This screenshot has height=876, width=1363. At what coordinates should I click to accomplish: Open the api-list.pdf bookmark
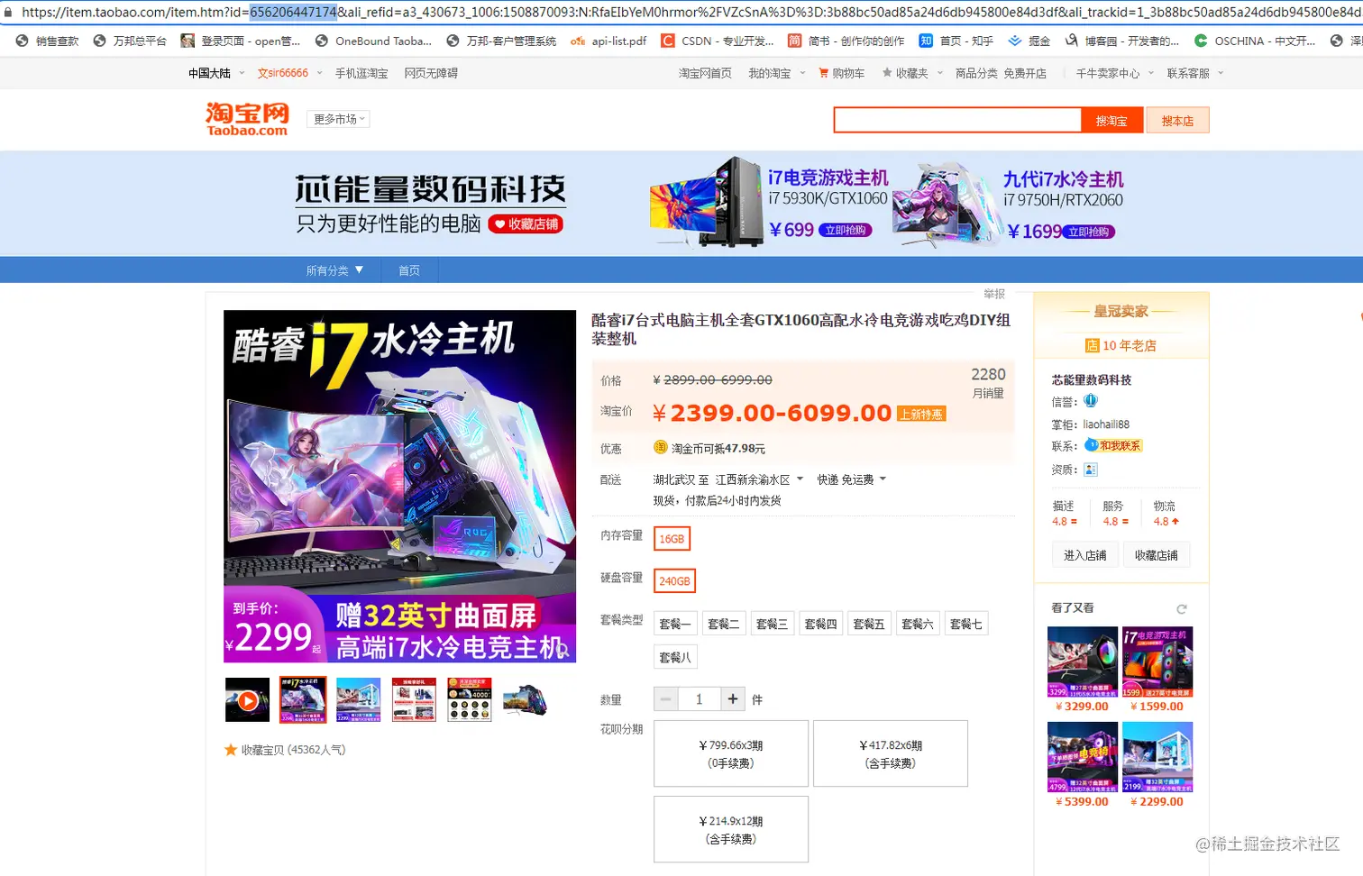pyautogui.click(x=608, y=41)
